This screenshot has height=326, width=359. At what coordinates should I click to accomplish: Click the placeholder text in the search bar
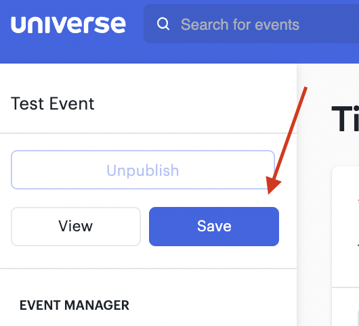click(x=240, y=24)
